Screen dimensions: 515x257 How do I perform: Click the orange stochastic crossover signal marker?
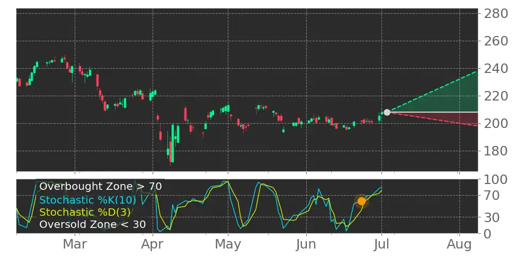point(361,201)
